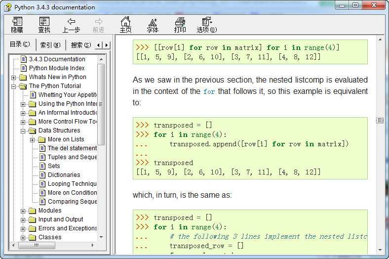The image size is (389, 259).
Task: Click the 查找 (Locate) toolbar icon
Action: tap(44, 21)
